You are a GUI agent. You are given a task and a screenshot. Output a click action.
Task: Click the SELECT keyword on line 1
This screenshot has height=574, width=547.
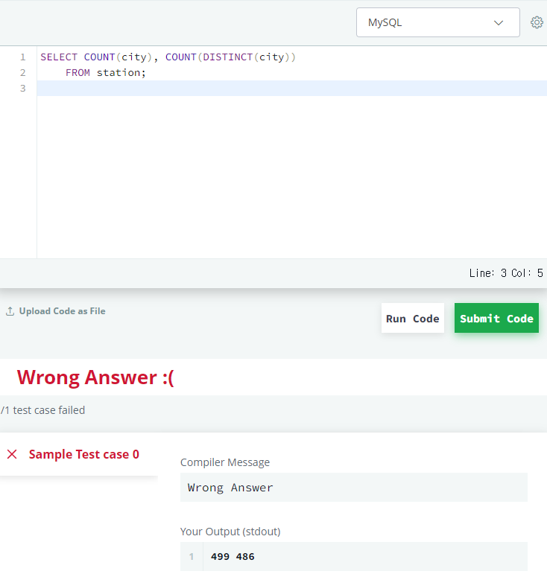coord(59,57)
